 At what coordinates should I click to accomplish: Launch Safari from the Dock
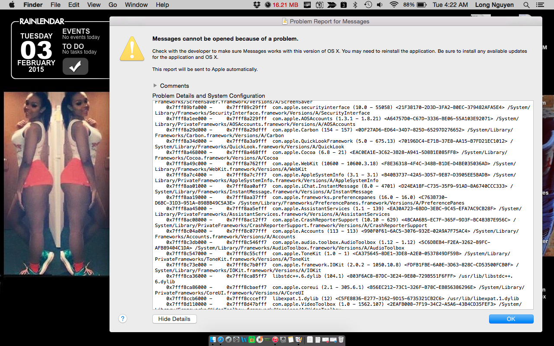click(x=221, y=340)
